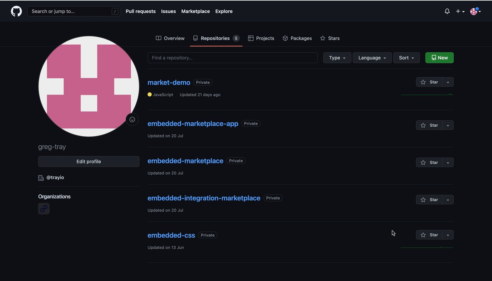492x281 pixels.
Task: Open the plus create-new menu
Action: coord(460,12)
